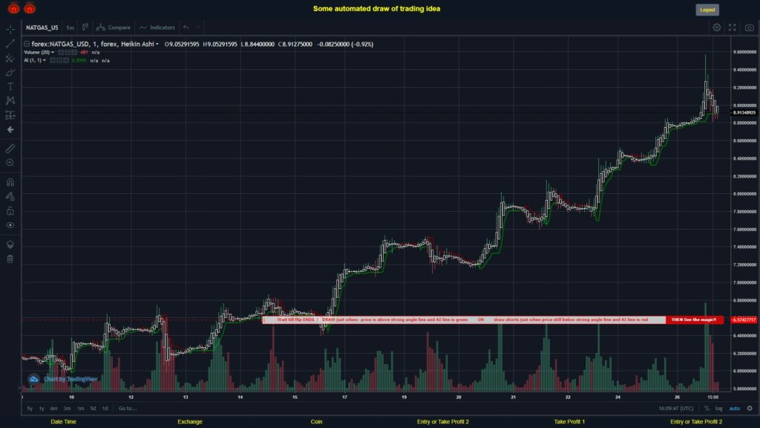760x428 pixels.
Task: Open the Go to... date dialog
Action: (x=128, y=409)
